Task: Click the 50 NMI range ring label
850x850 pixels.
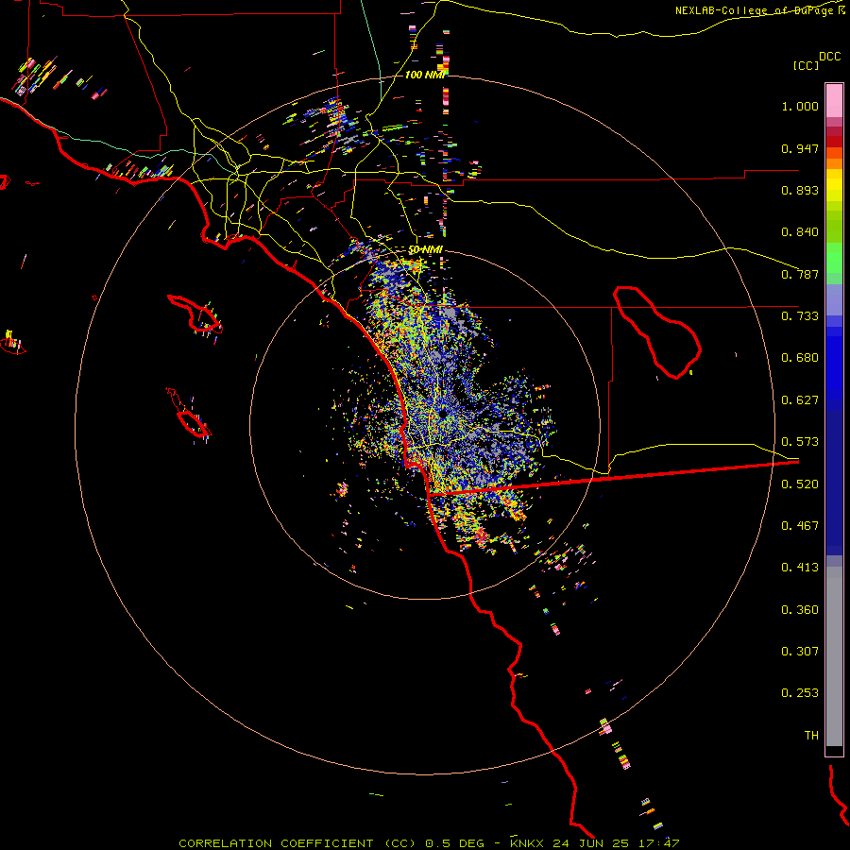Action: [x=426, y=250]
